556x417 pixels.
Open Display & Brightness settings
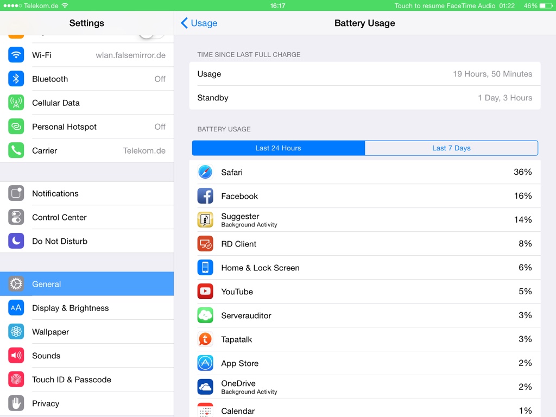click(87, 308)
